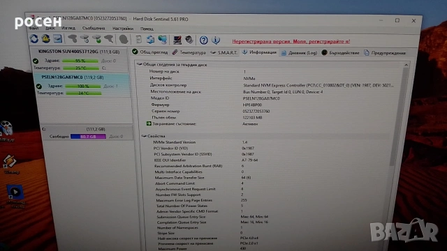The height and width of the screenshot is (251, 447).
Task: Click the PSELN128GA87MC0 temperature bar 24 °C
Action: (84, 93)
